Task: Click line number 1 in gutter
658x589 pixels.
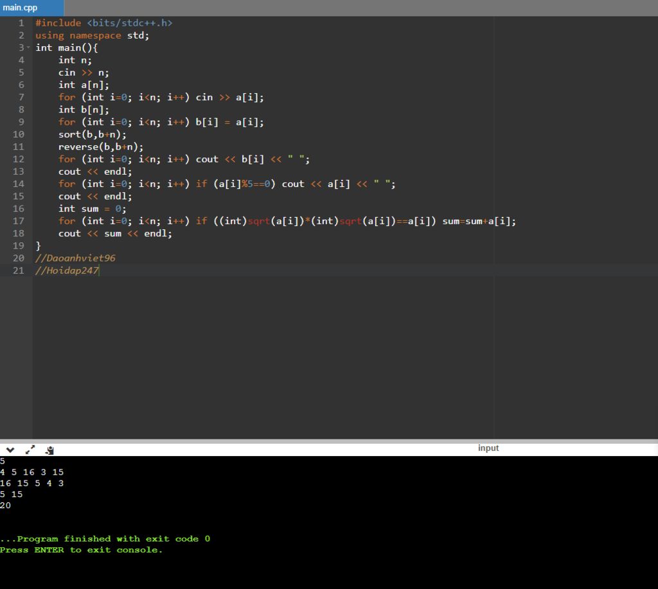Action: [x=21, y=23]
